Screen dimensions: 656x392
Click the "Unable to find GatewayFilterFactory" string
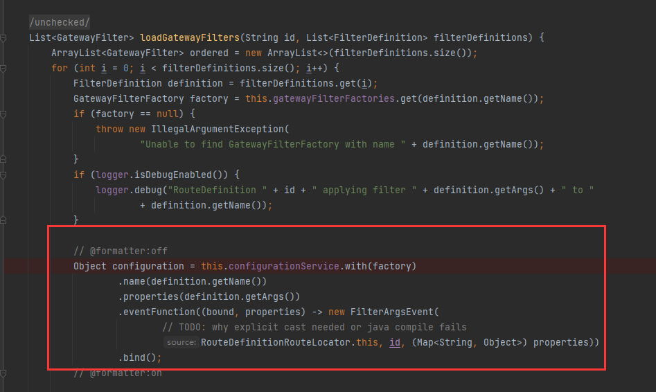273,144
